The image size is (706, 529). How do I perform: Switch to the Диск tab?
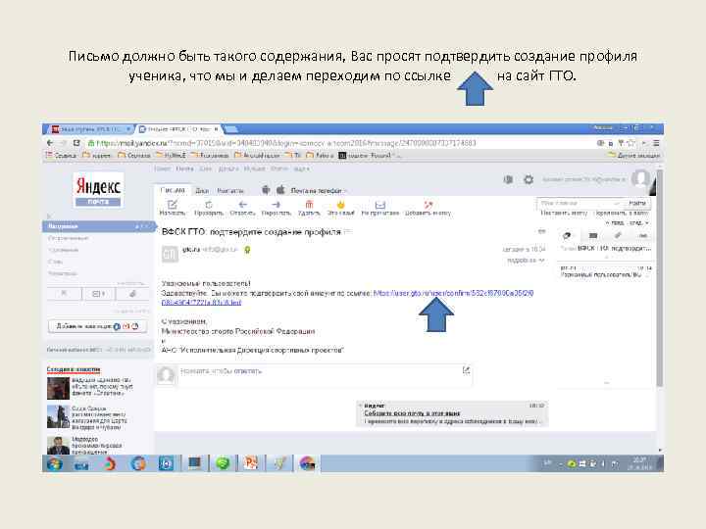(202, 191)
